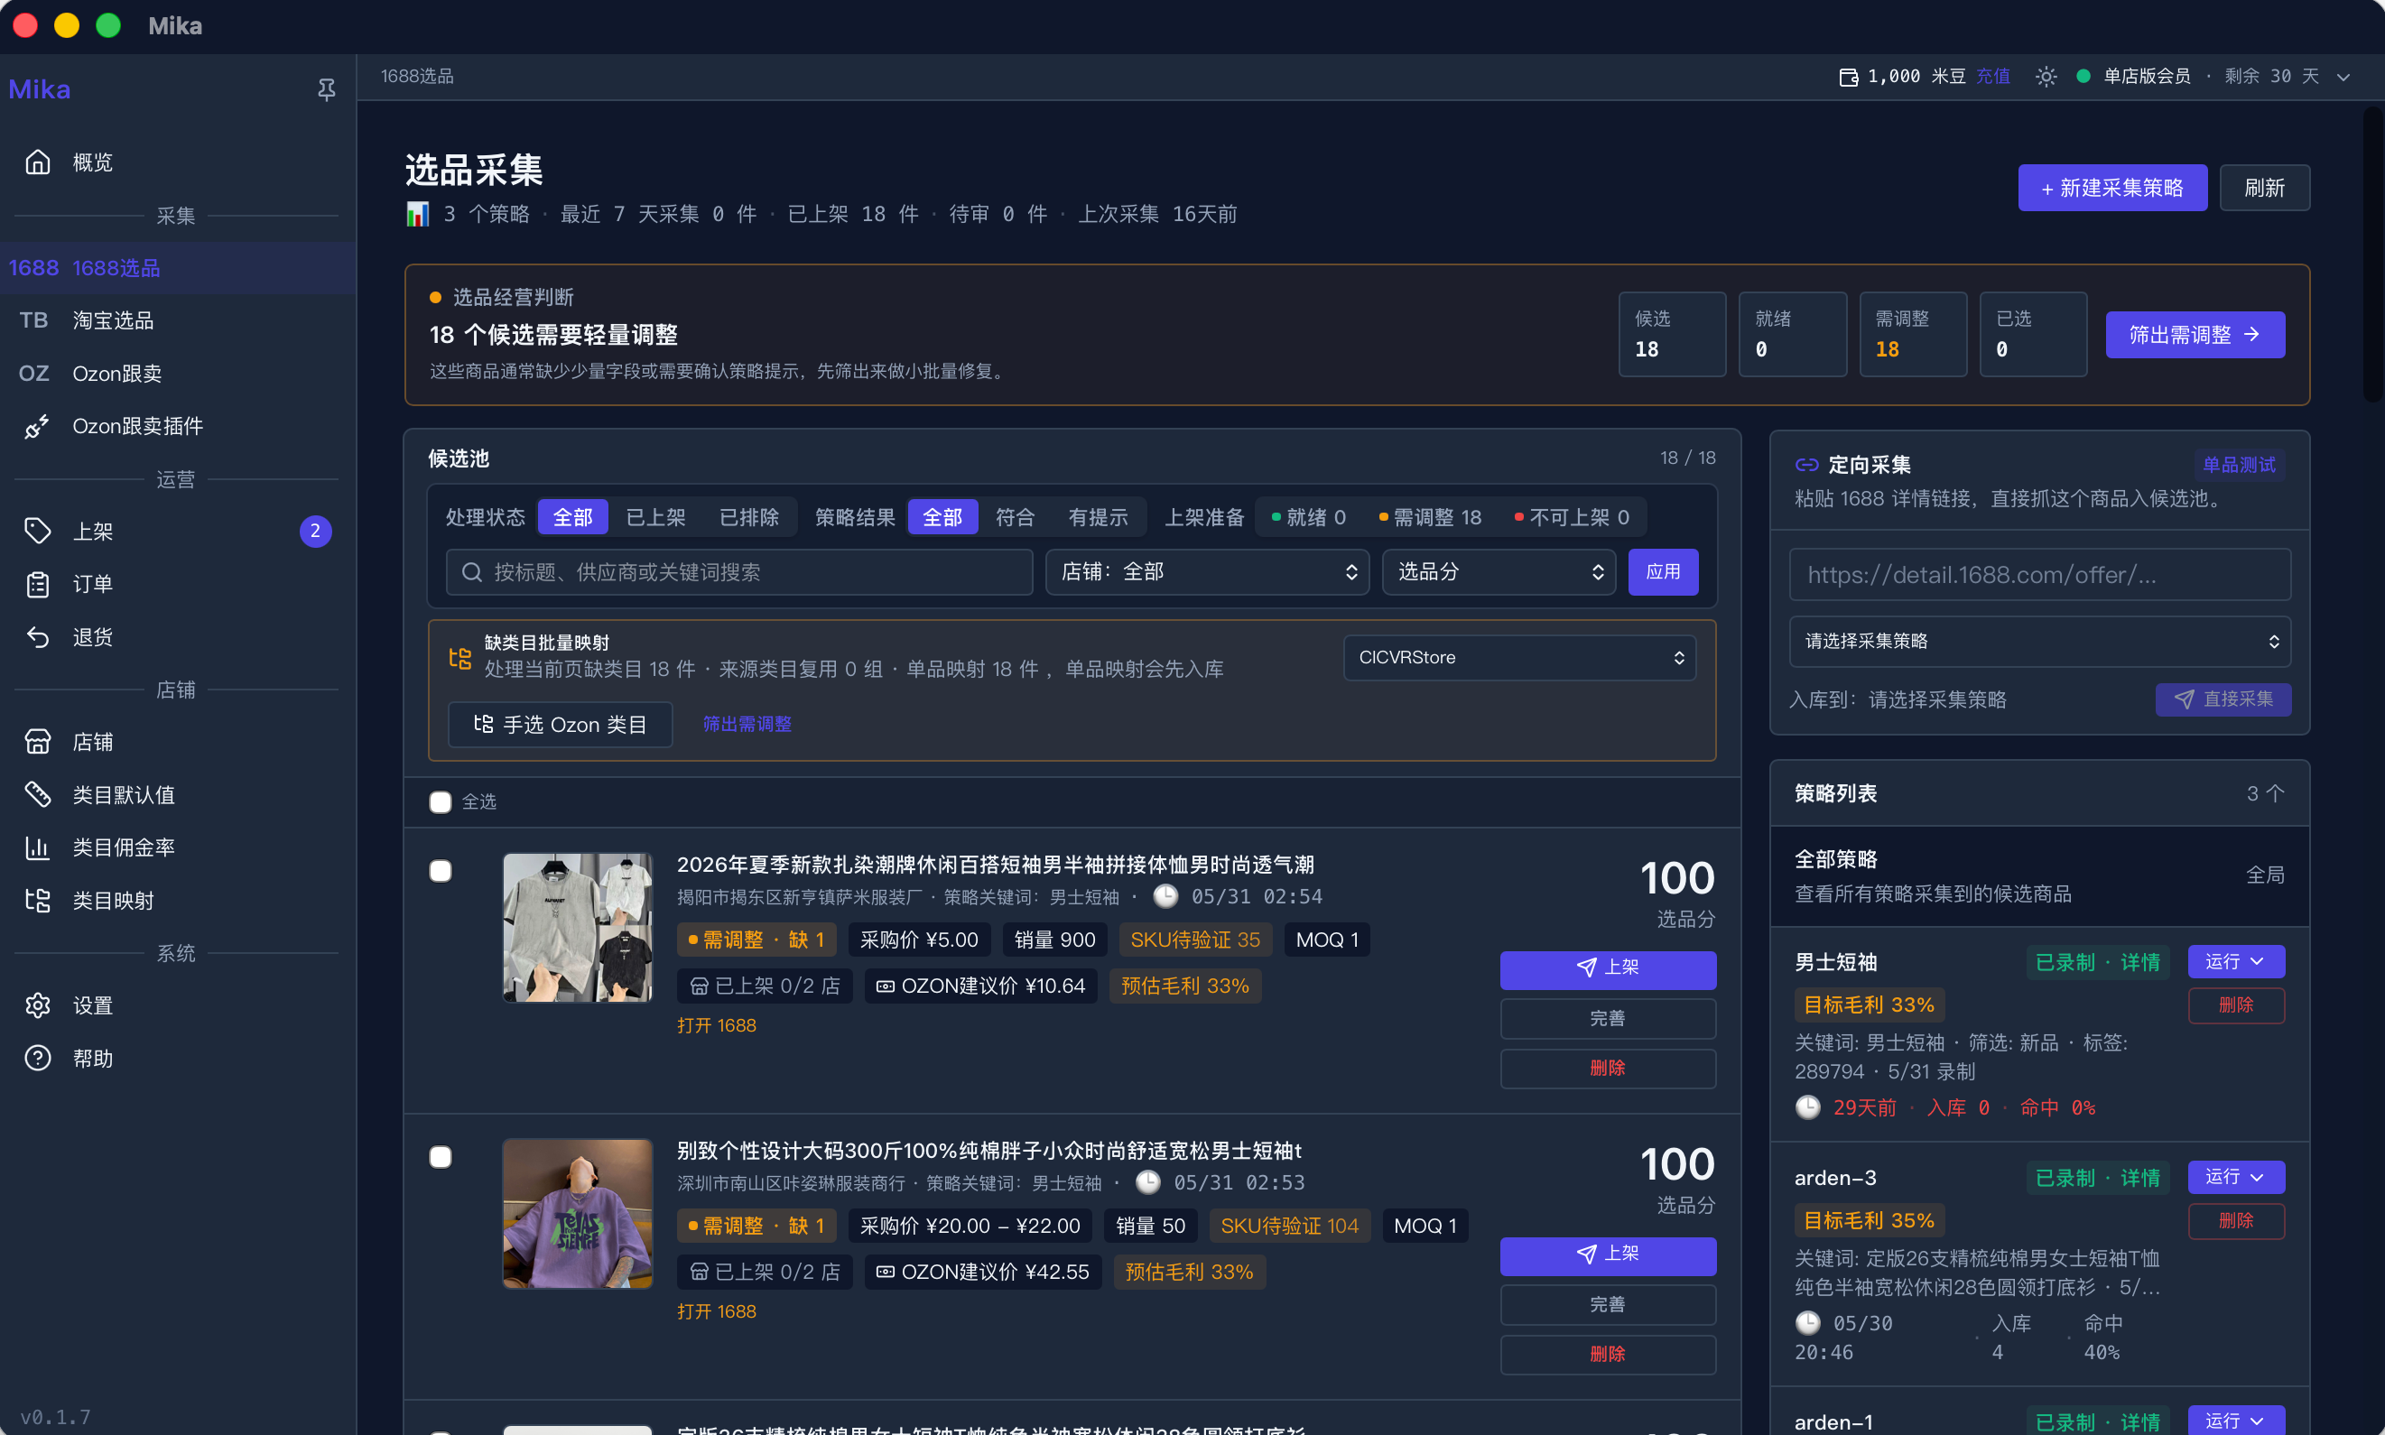Viewport: 2385px width, 1435px height.
Task: Toggle 不可上架 0 readiness filter
Action: 1572,517
